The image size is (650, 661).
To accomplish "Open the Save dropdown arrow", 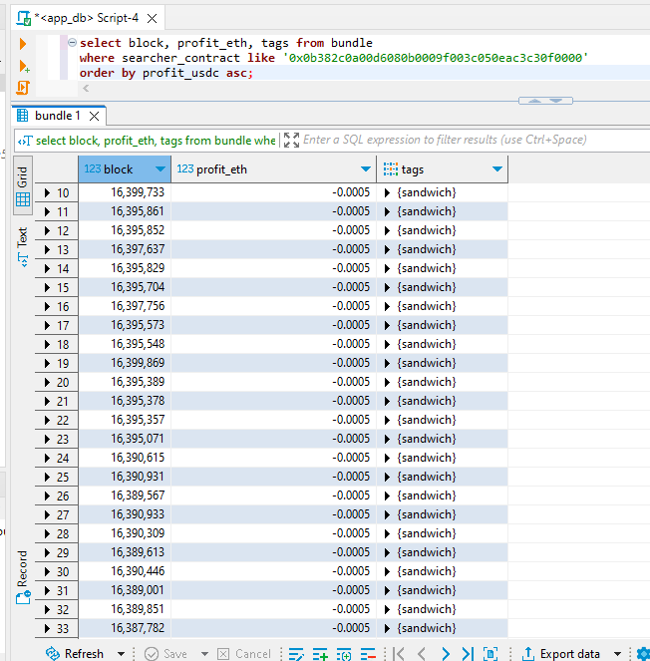I will point(204,654).
